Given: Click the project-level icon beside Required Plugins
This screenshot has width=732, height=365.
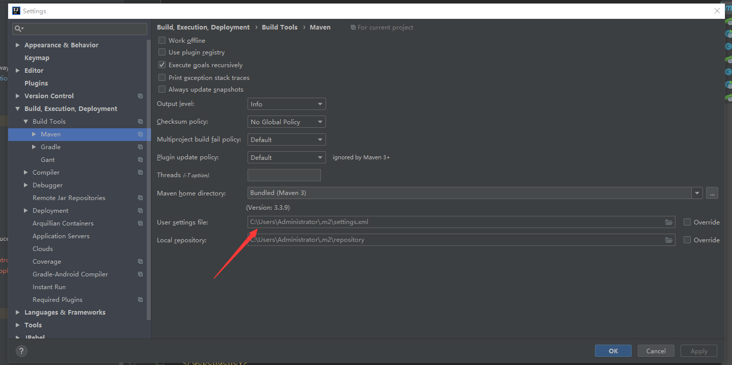Looking at the screenshot, I should pos(140,300).
